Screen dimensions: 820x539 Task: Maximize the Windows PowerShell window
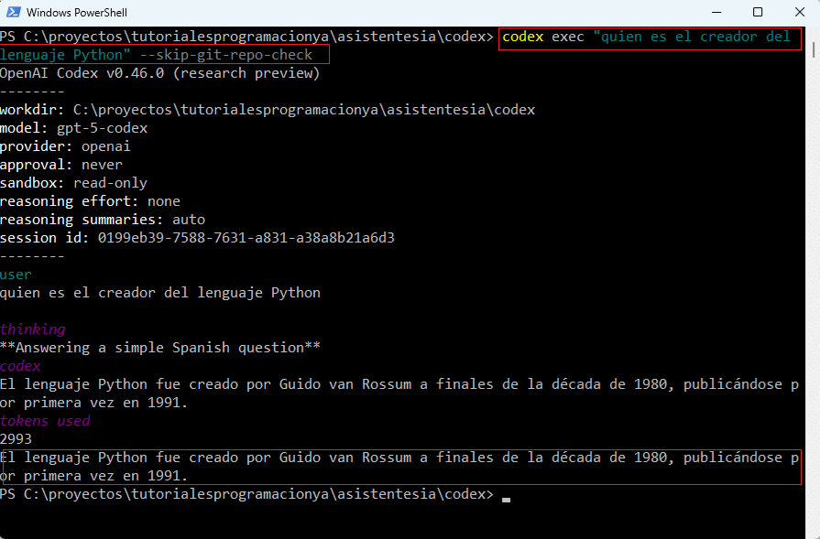tap(758, 13)
